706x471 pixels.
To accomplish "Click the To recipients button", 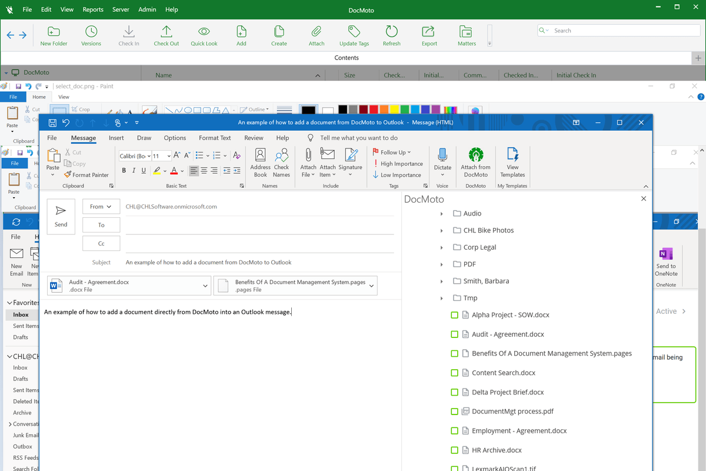I will click(x=101, y=225).
